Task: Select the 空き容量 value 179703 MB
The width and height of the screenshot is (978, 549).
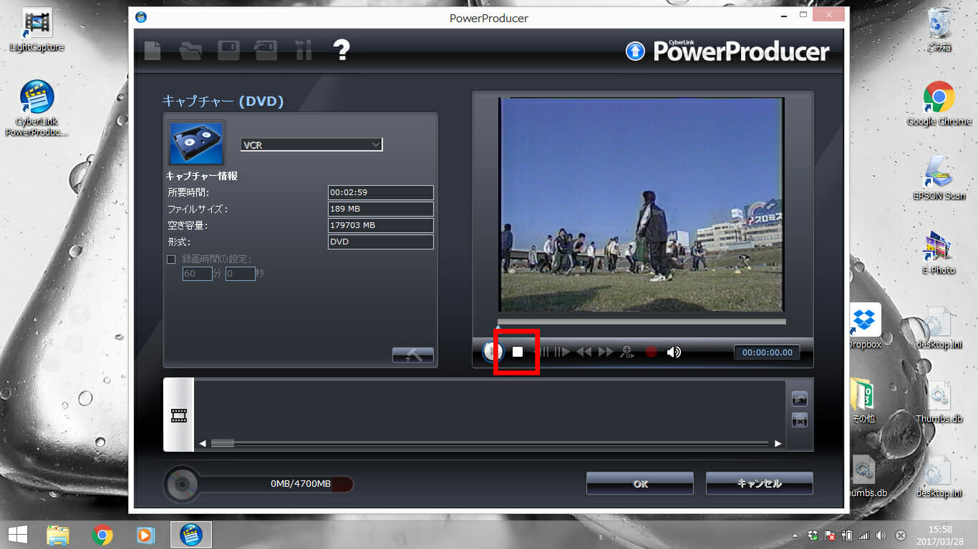Action: tap(381, 226)
